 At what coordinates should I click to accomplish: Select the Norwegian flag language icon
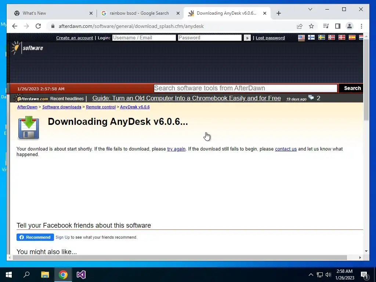click(332, 37)
